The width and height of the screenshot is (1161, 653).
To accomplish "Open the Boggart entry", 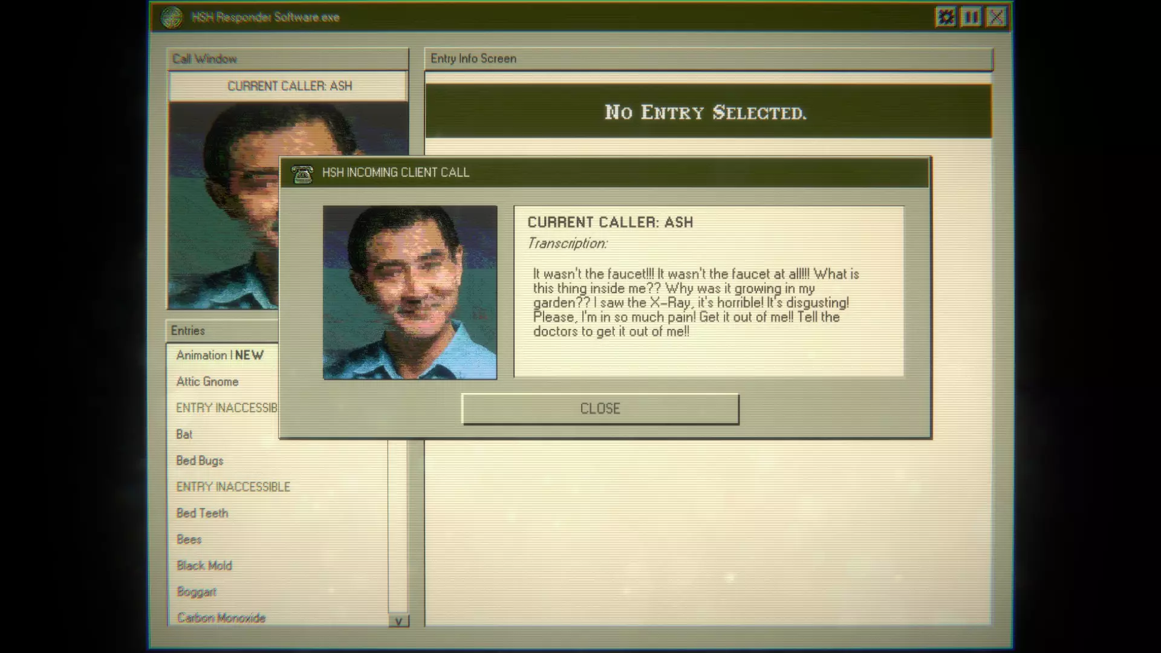I will [x=196, y=592].
